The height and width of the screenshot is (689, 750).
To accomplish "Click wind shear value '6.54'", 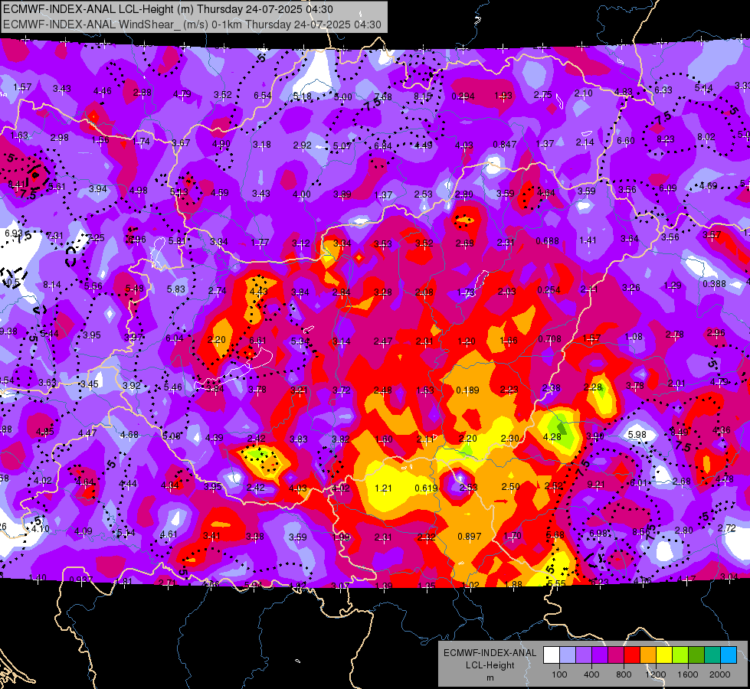I will [x=263, y=96].
